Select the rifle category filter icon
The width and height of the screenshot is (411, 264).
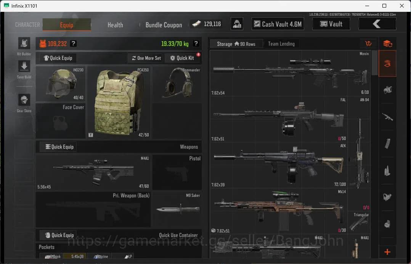tap(387, 117)
